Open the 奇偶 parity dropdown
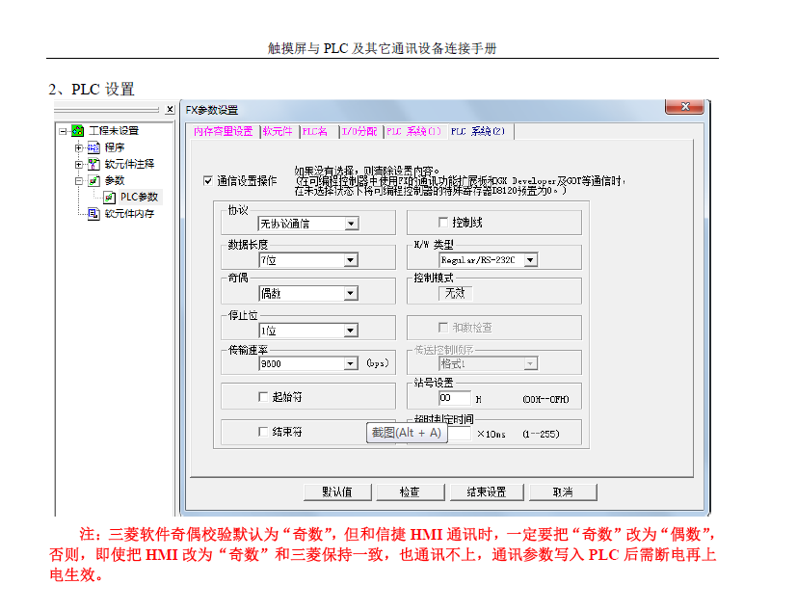 [351, 293]
